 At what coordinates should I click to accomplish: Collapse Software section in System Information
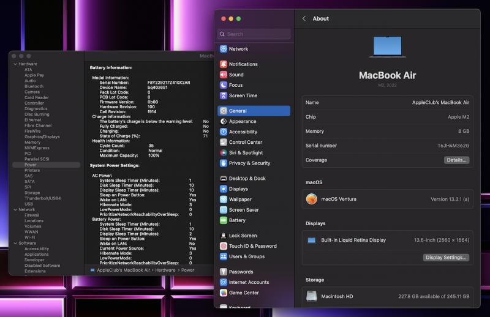point(15,243)
